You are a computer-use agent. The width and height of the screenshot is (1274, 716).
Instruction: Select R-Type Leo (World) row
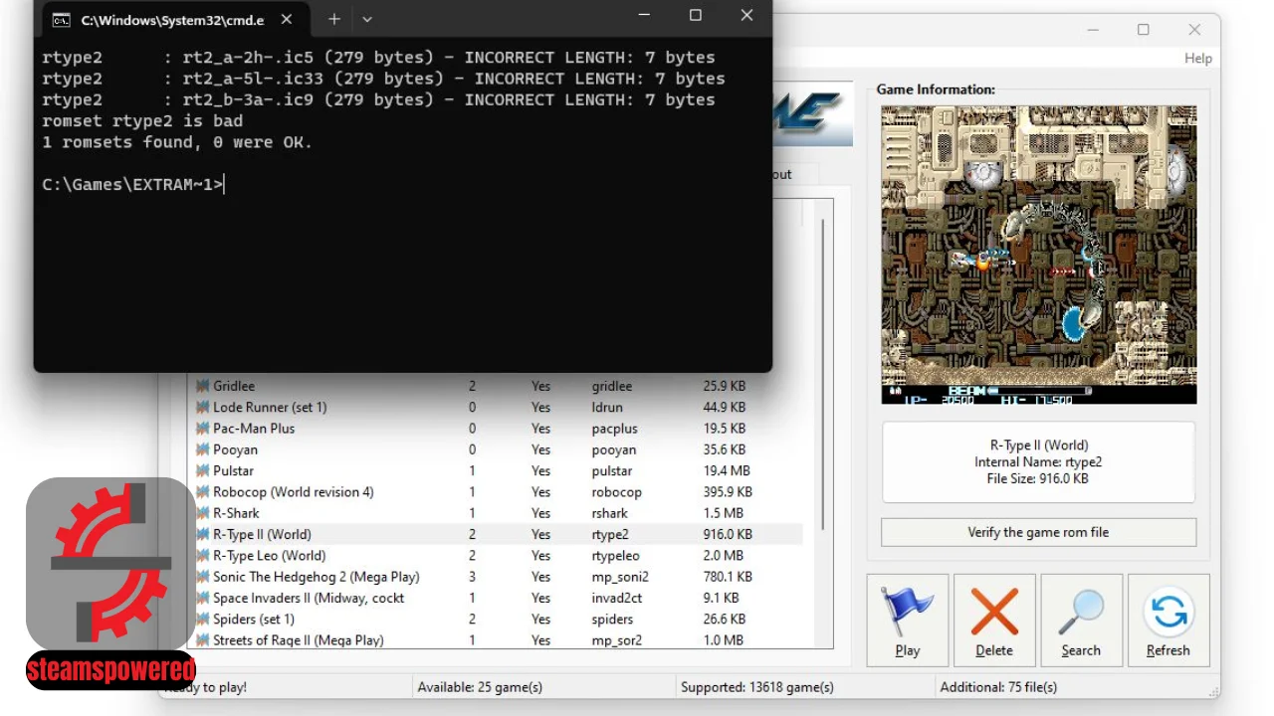tap(498, 556)
